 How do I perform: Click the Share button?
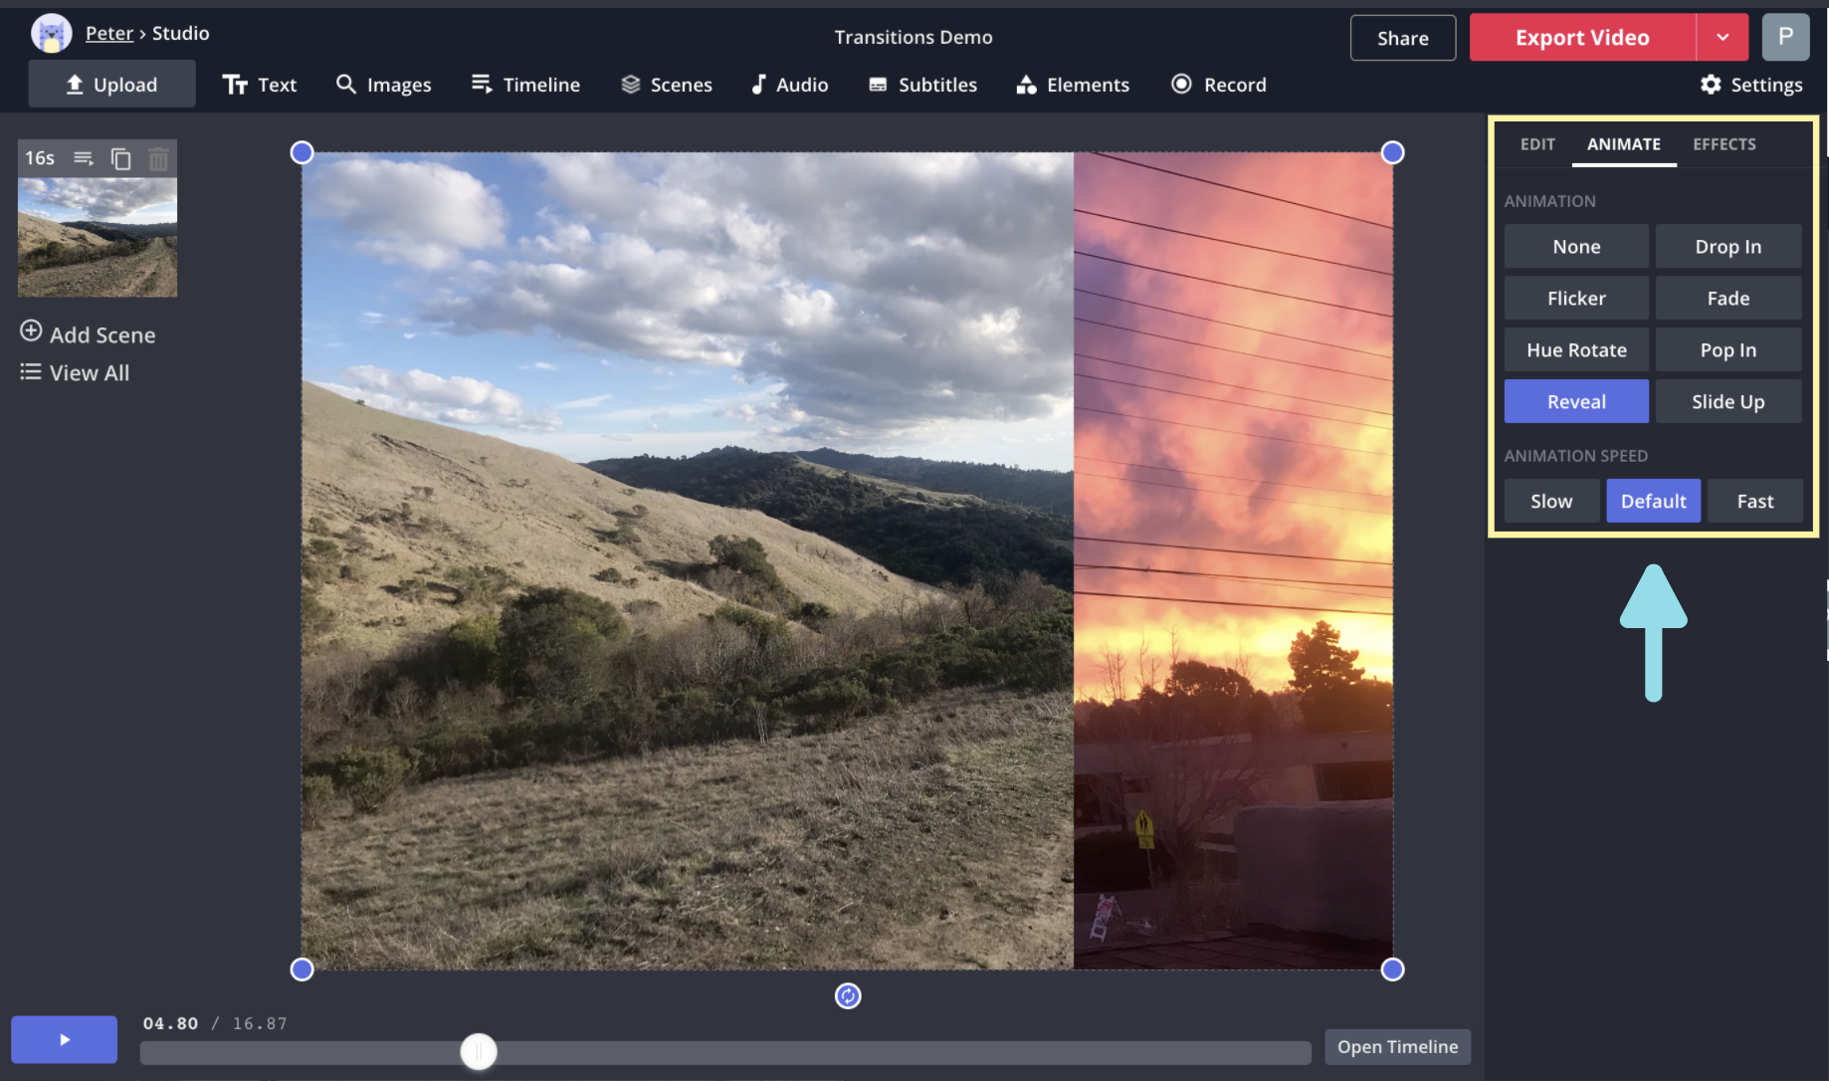(x=1402, y=38)
